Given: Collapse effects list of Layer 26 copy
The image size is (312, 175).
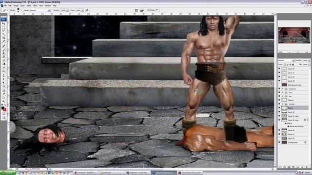Looking at the screenshot, I should coord(307,120).
